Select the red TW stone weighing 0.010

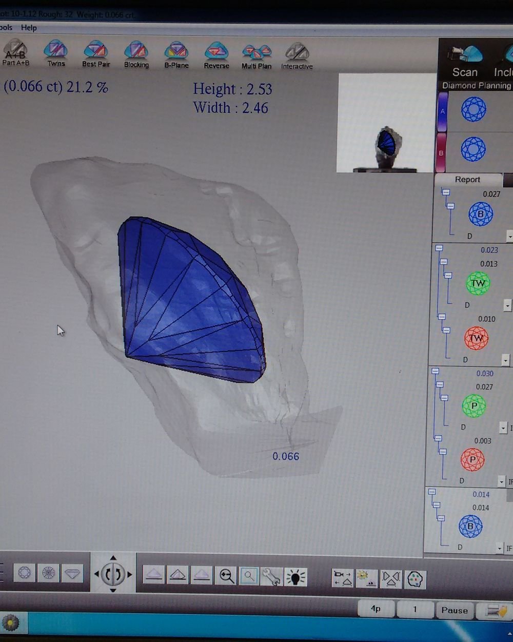[x=476, y=338]
